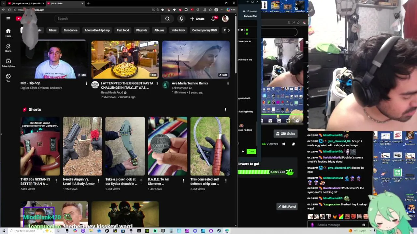Click the Edit Panel button
This screenshot has height=234, width=417.
pyautogui.click(x=287, y=207)
